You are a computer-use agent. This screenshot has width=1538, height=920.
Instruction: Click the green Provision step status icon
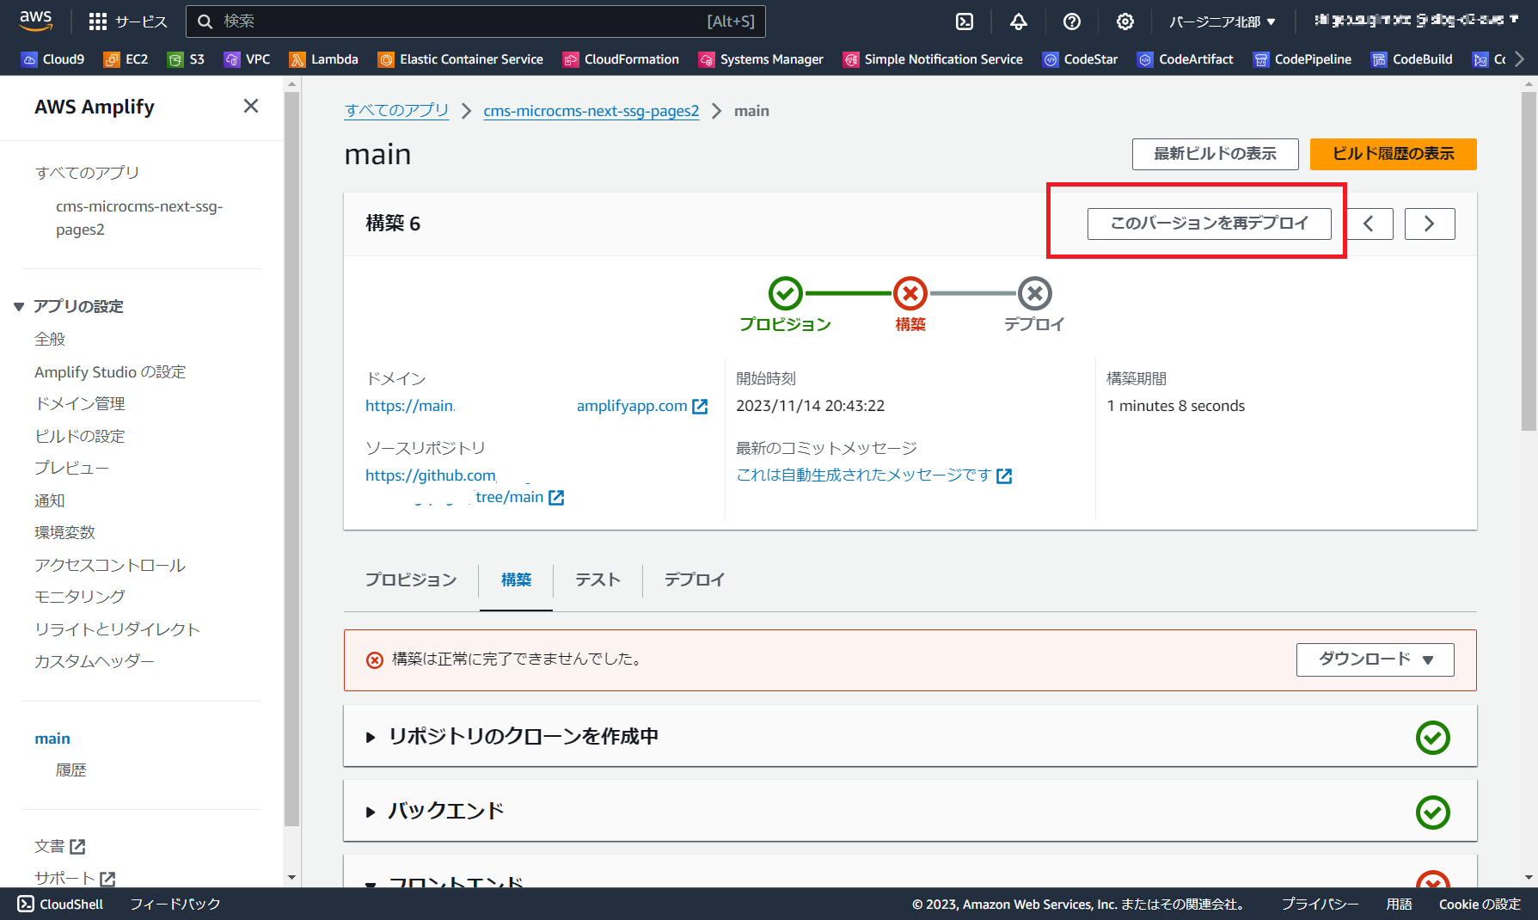point(786,293)
